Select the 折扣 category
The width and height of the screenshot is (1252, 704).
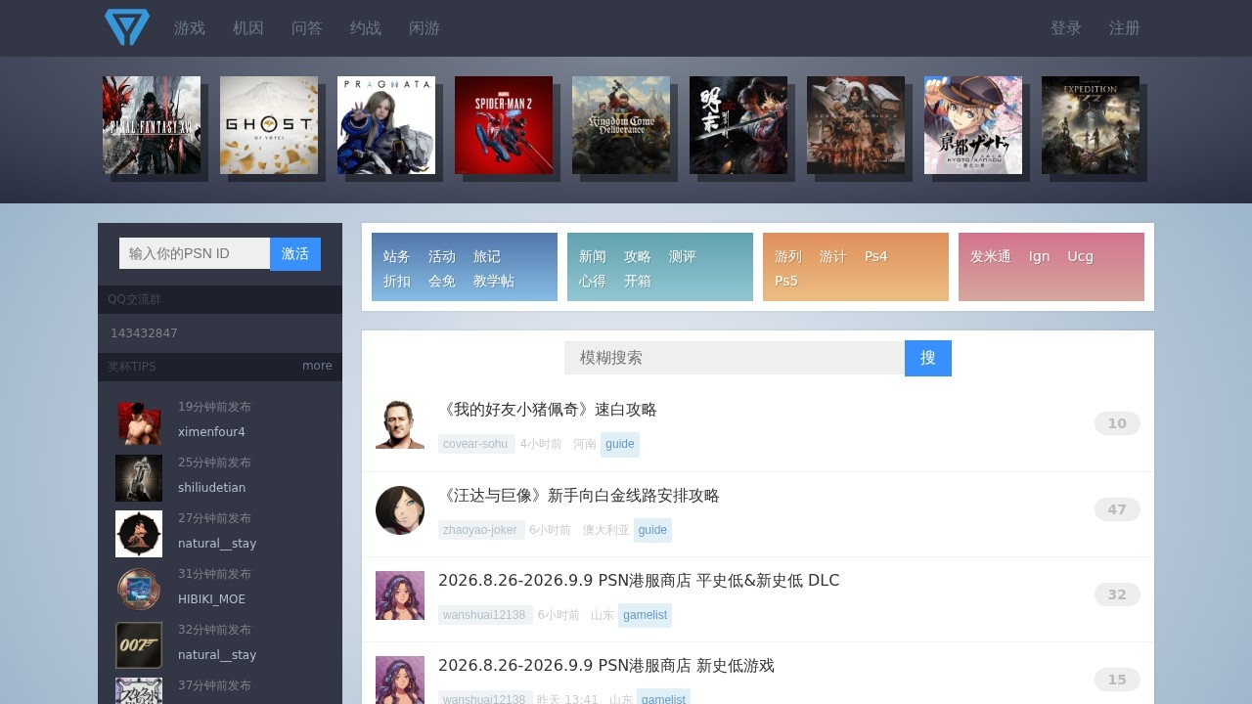[x=397, y=281]
